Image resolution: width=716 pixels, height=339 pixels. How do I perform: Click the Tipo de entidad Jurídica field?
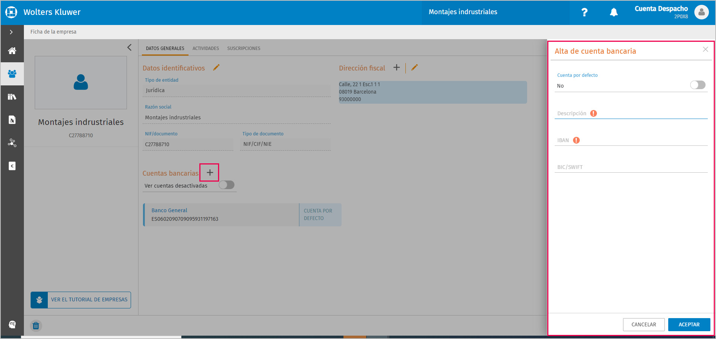click(x=236, y=91)
